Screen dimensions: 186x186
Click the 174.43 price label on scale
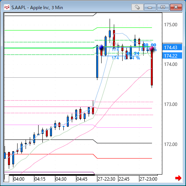click(172, 48)
